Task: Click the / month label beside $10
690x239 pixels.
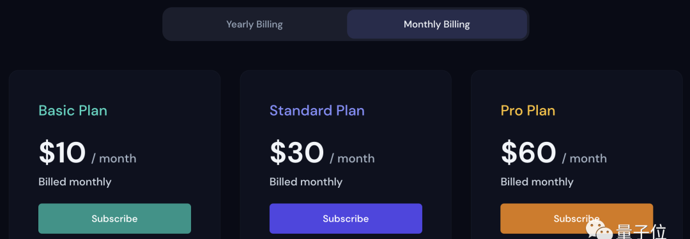Action: (114, 158)
